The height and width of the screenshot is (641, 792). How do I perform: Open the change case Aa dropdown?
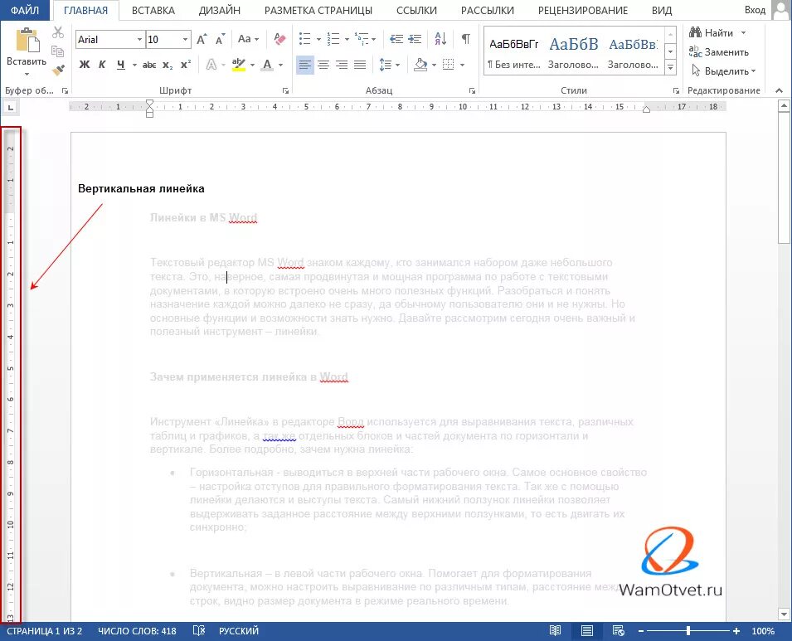(x=248, y=39)
